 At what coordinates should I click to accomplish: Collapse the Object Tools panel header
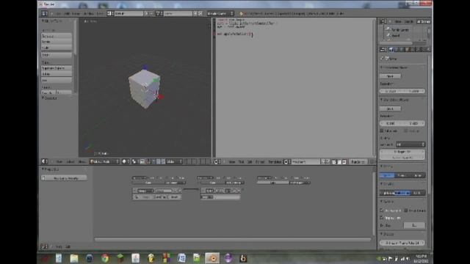click(52, 21)
